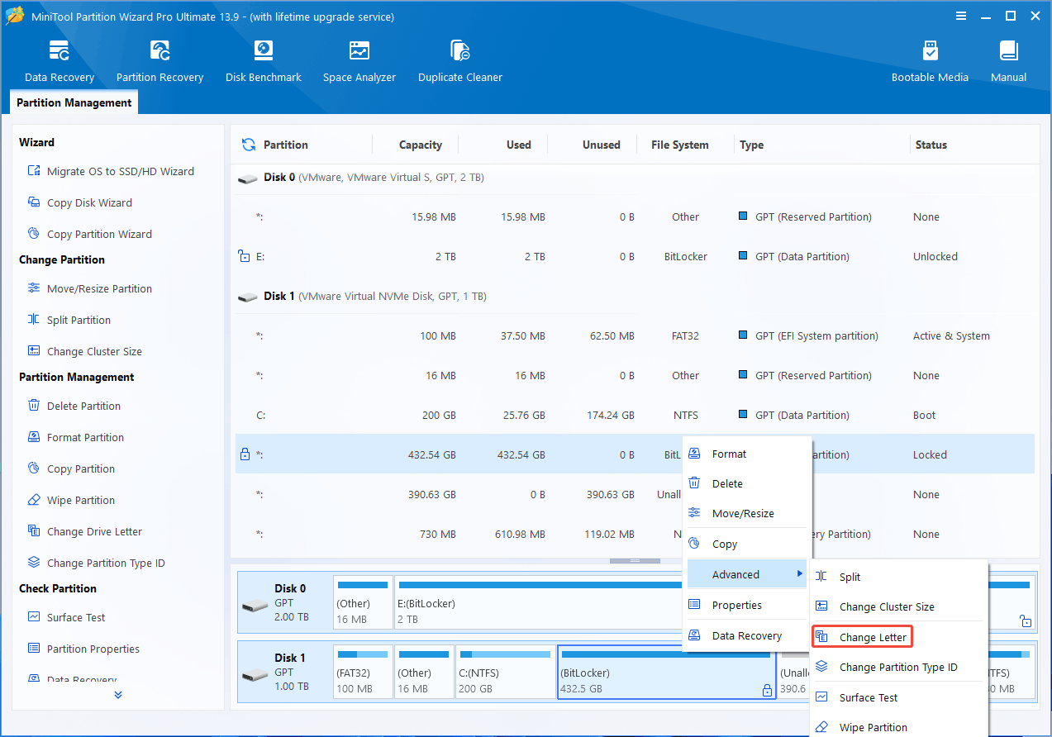The height and width of the screenshot is (737, 1052).
Task: Choose Format Partition in the sidebar
Action: coord(76,438)
